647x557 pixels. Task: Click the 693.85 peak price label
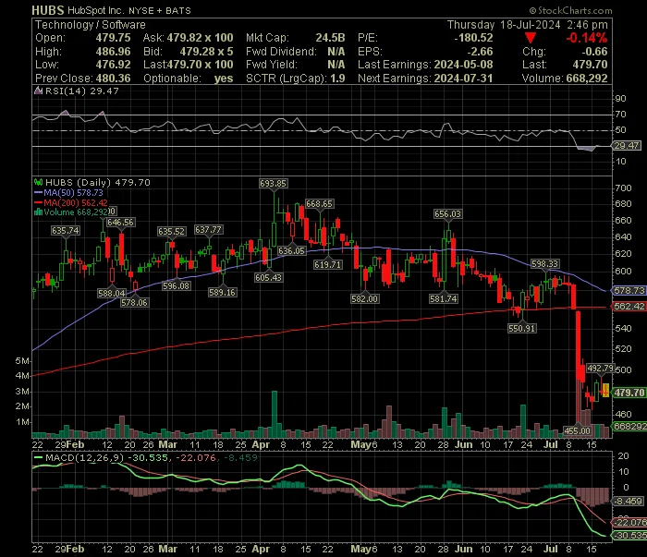[274, 184]
